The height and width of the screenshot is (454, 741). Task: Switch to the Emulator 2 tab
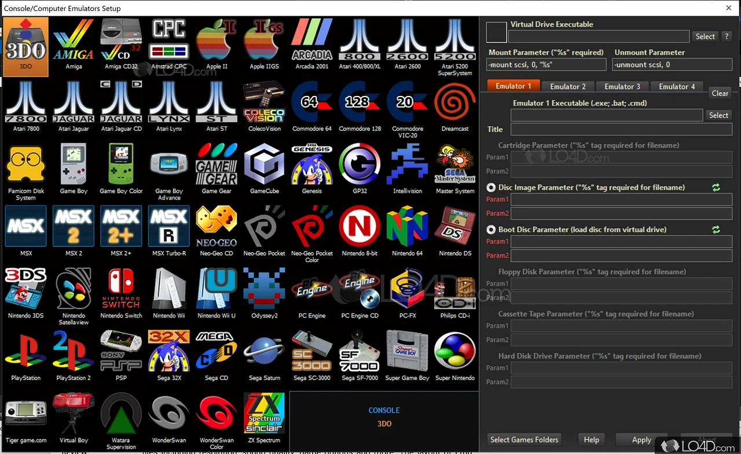[568, 86]
